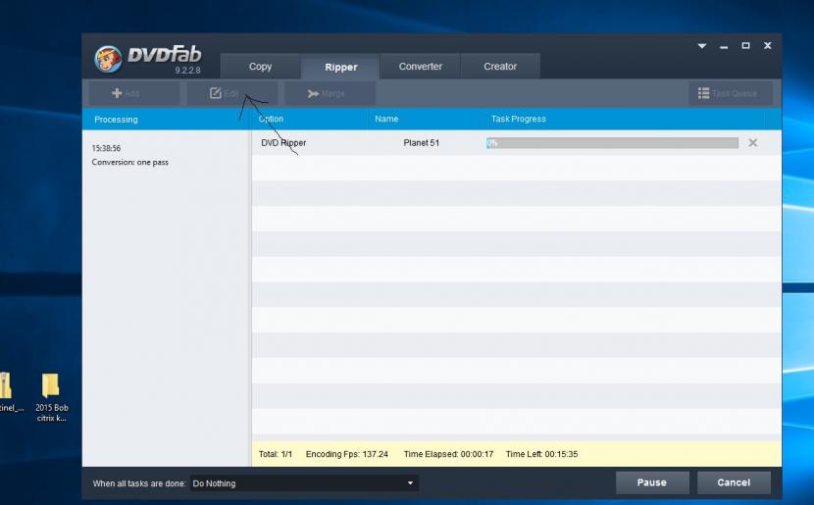Image resolution: width=814 pixels, height=505 pixels.
Task: Click the DVDFab monkey logo icon
Action: [108, 58]
